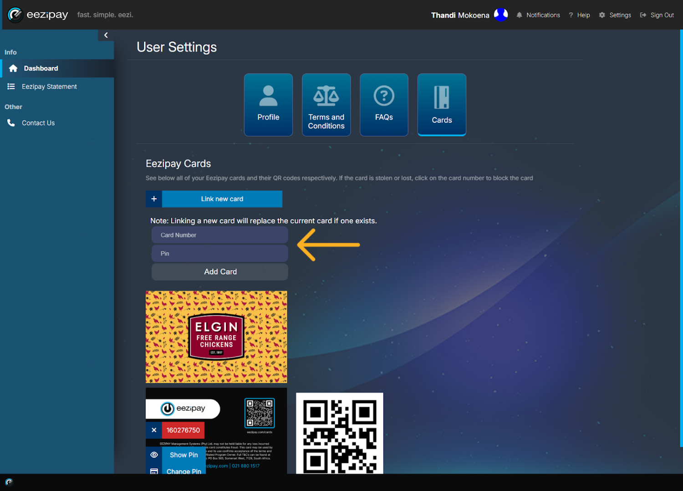683x491 pixels.
Task: Click the eezipay logo in header
Action: pos(38,15)
